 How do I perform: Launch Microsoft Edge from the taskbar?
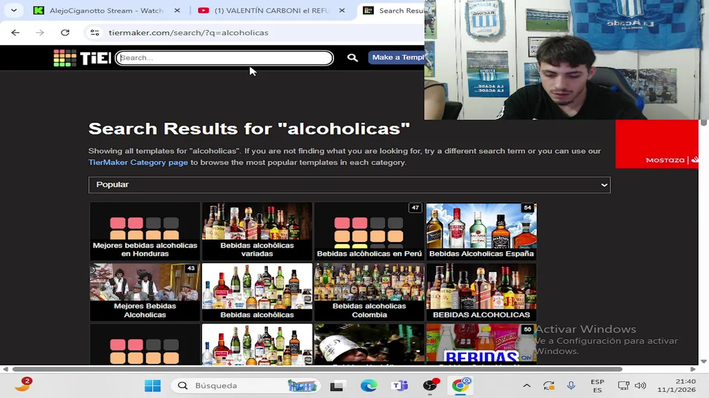[368, 386]
